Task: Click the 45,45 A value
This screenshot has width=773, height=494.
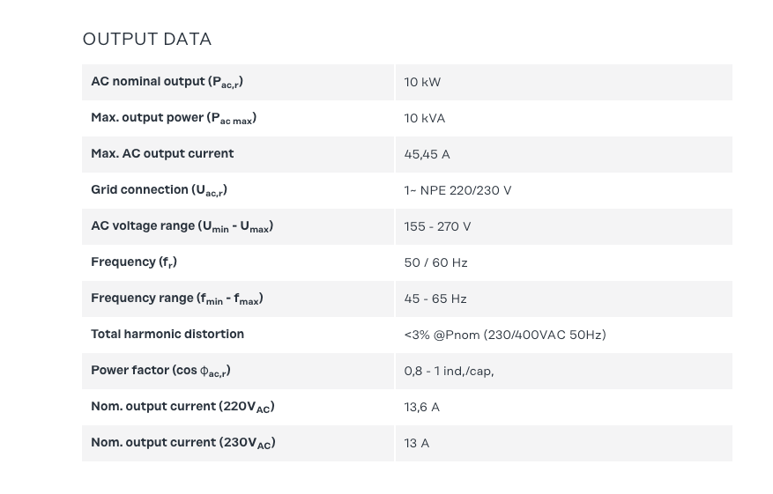Action: click(427, 154)
